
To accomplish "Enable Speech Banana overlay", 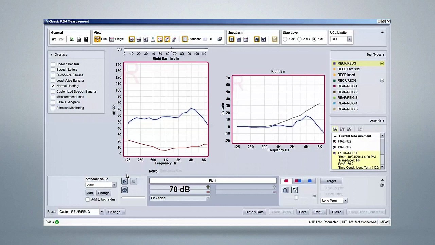I will coord(53,64).
